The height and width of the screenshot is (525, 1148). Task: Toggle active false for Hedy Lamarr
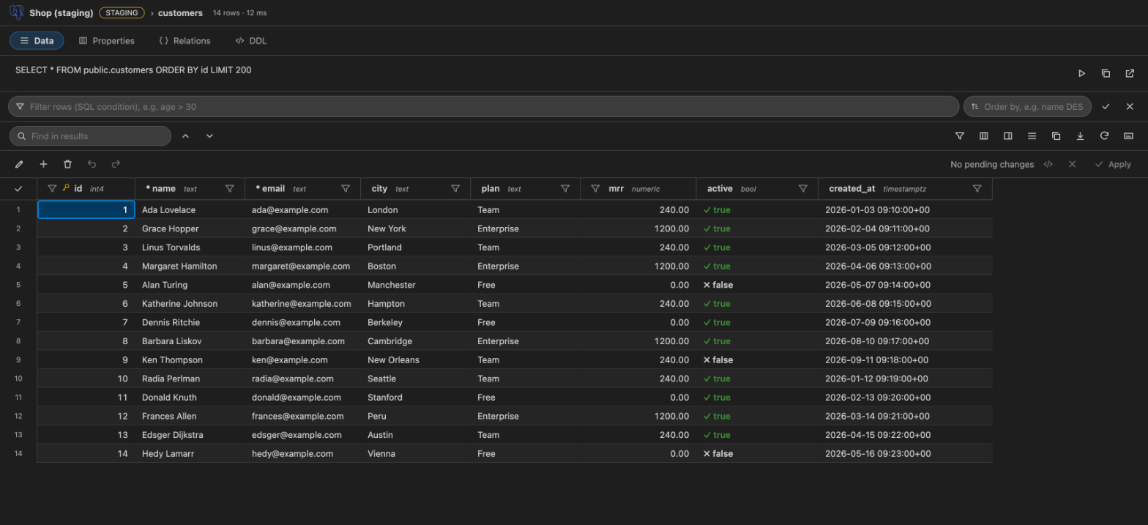[757, 453]
